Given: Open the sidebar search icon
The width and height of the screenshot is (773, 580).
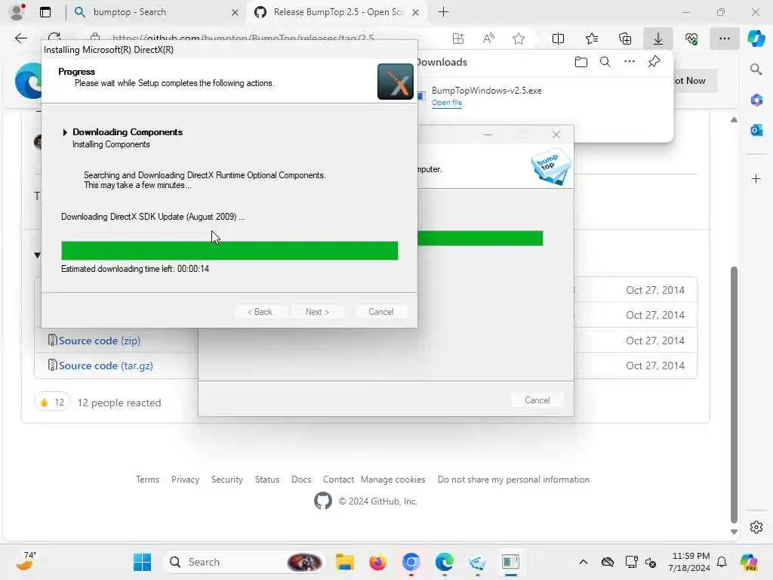Looking at the screenshot, I should point(756,69).
